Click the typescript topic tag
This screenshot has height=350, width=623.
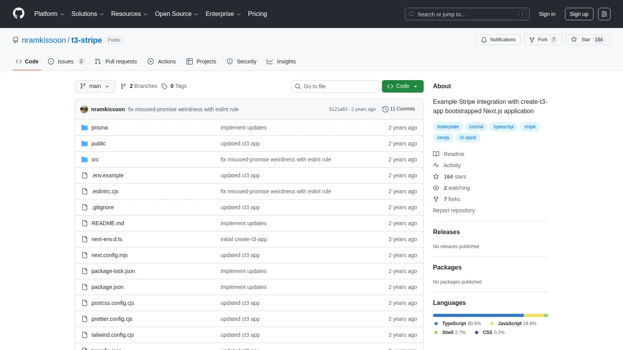click(503, 127)
